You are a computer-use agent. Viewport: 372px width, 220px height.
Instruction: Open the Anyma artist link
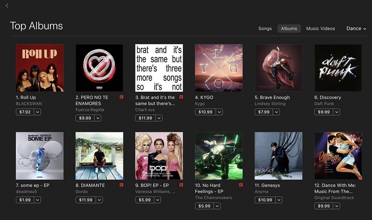261,191
